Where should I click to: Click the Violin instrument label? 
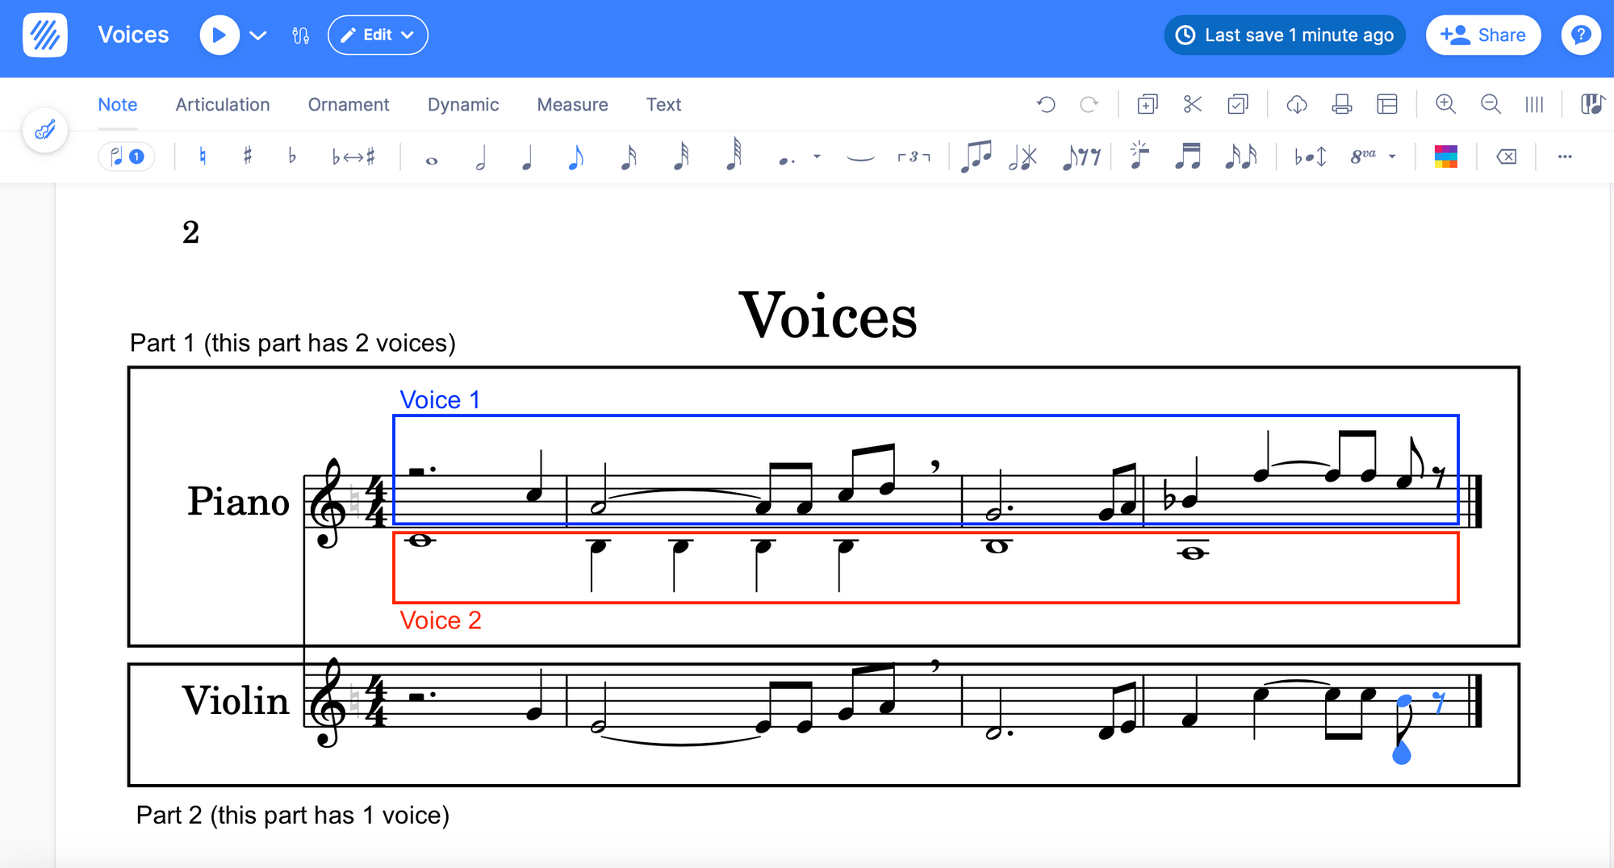(x=235, y=700)
